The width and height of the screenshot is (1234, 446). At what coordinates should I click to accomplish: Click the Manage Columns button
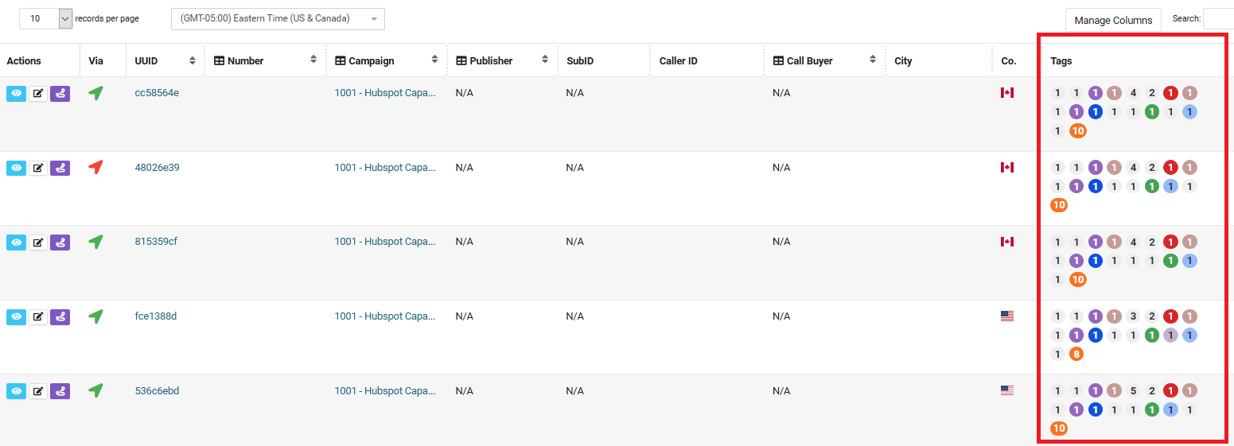(1113, 20)
